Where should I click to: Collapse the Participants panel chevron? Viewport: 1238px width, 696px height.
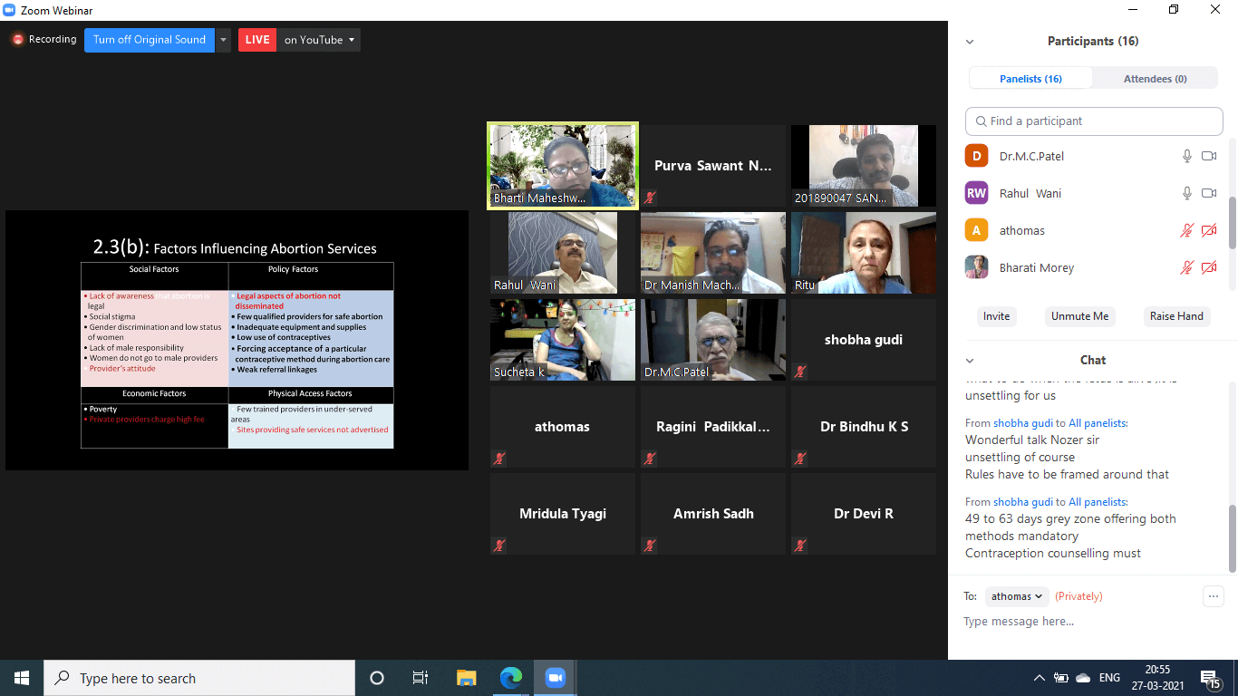[970, 42]
